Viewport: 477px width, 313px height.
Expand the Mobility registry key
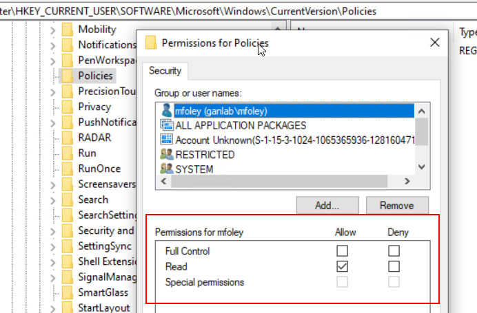pyautogui.click(x=52, y=30)
